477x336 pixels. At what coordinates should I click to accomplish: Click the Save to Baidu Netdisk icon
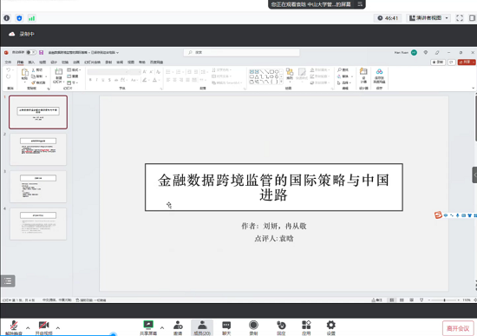[x=379, y=76]
